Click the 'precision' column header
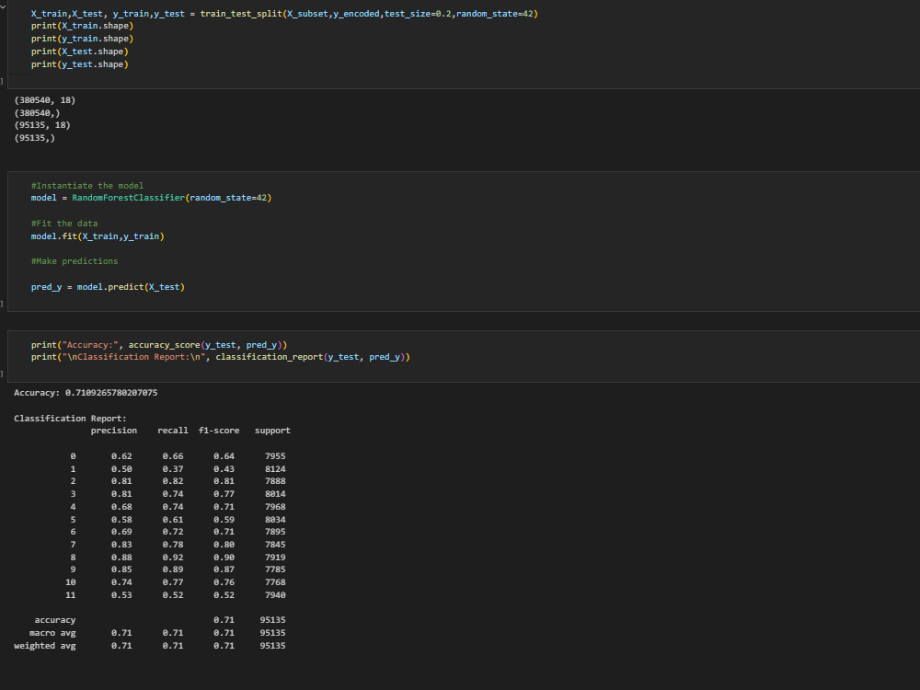 tap(114, 431)
